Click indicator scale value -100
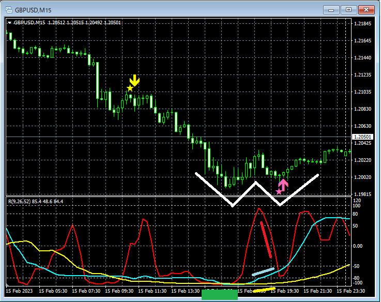Screen dimensions: 381x302 (357, 282)
